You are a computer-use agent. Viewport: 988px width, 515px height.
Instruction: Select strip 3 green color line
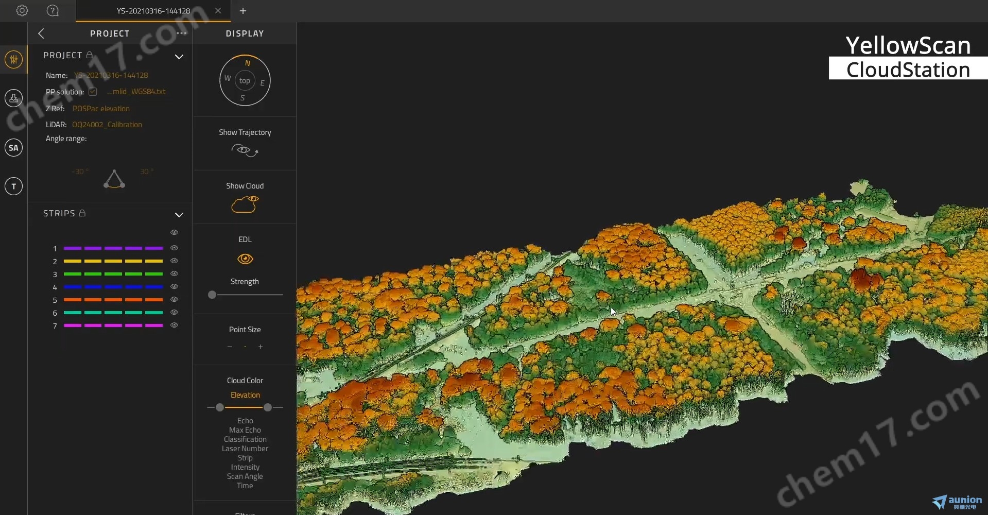(113, 274)
